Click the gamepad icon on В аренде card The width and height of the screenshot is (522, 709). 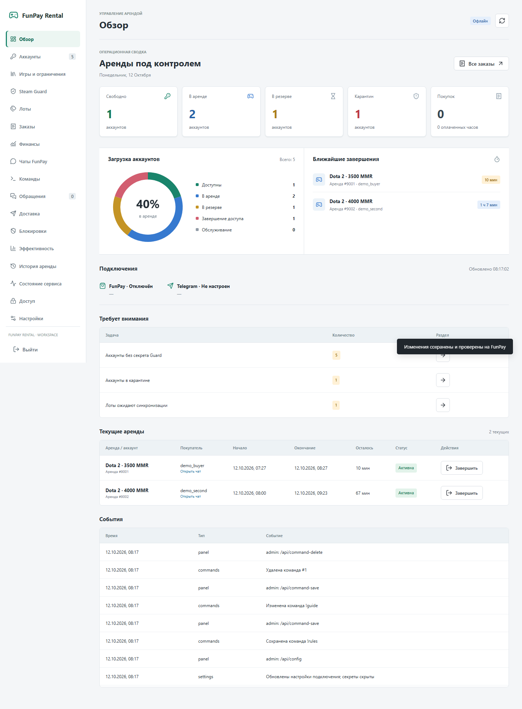tap(250, 96)
